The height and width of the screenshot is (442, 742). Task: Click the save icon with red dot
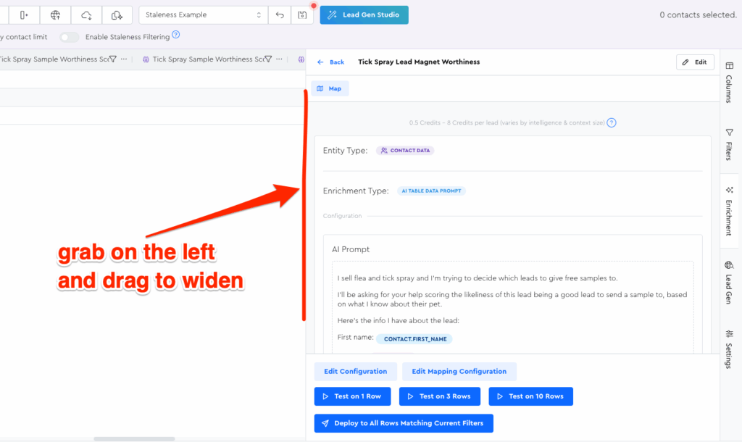click(301, 15)
